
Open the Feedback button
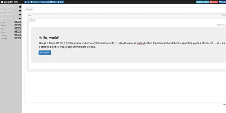click(x=222, y=2)
